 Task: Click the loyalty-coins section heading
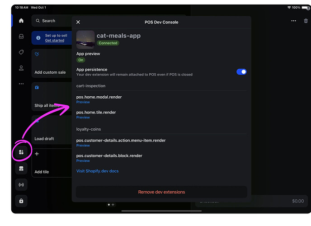(x=89, y=129)
